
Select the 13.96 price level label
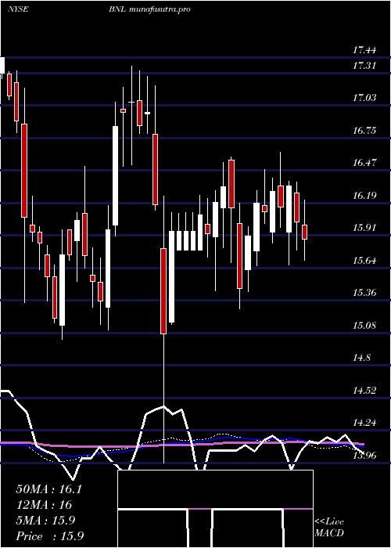point(364,456)
